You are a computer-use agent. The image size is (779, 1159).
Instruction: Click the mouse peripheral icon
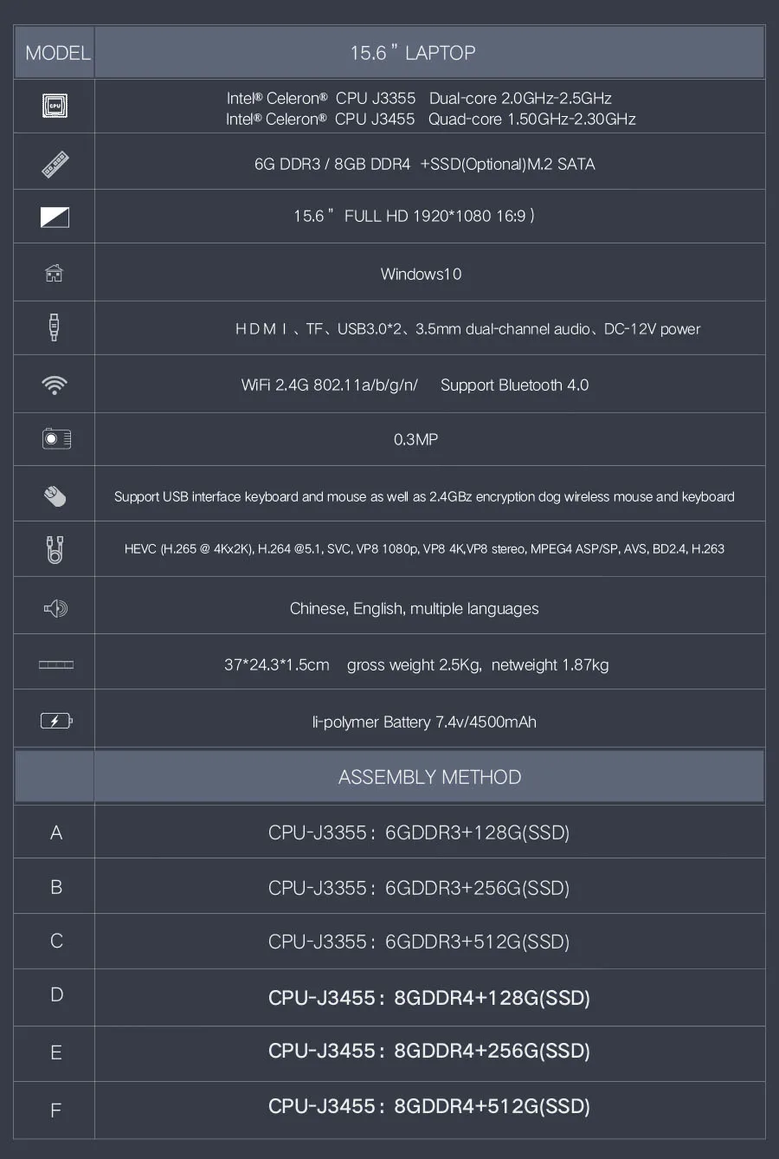55,495
